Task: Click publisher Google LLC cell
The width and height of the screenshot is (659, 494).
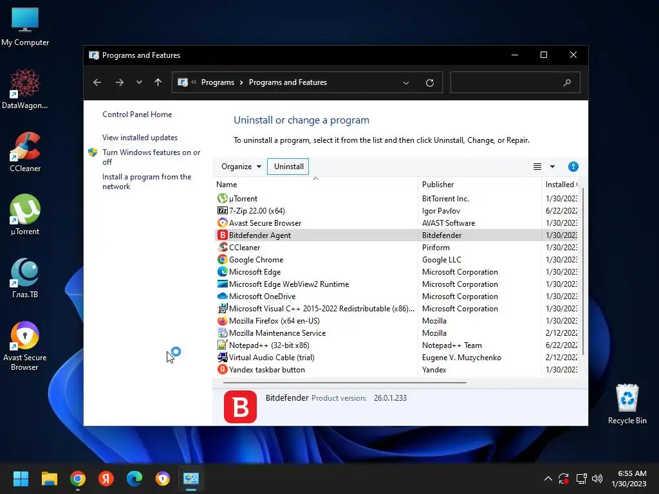Action: 441,259
